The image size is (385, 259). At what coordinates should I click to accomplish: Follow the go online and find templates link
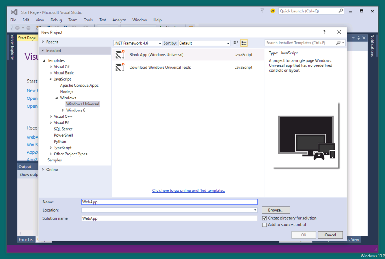tap(188, 190)
